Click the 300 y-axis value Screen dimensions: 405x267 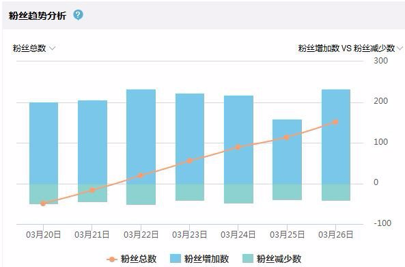click(380, 61)
